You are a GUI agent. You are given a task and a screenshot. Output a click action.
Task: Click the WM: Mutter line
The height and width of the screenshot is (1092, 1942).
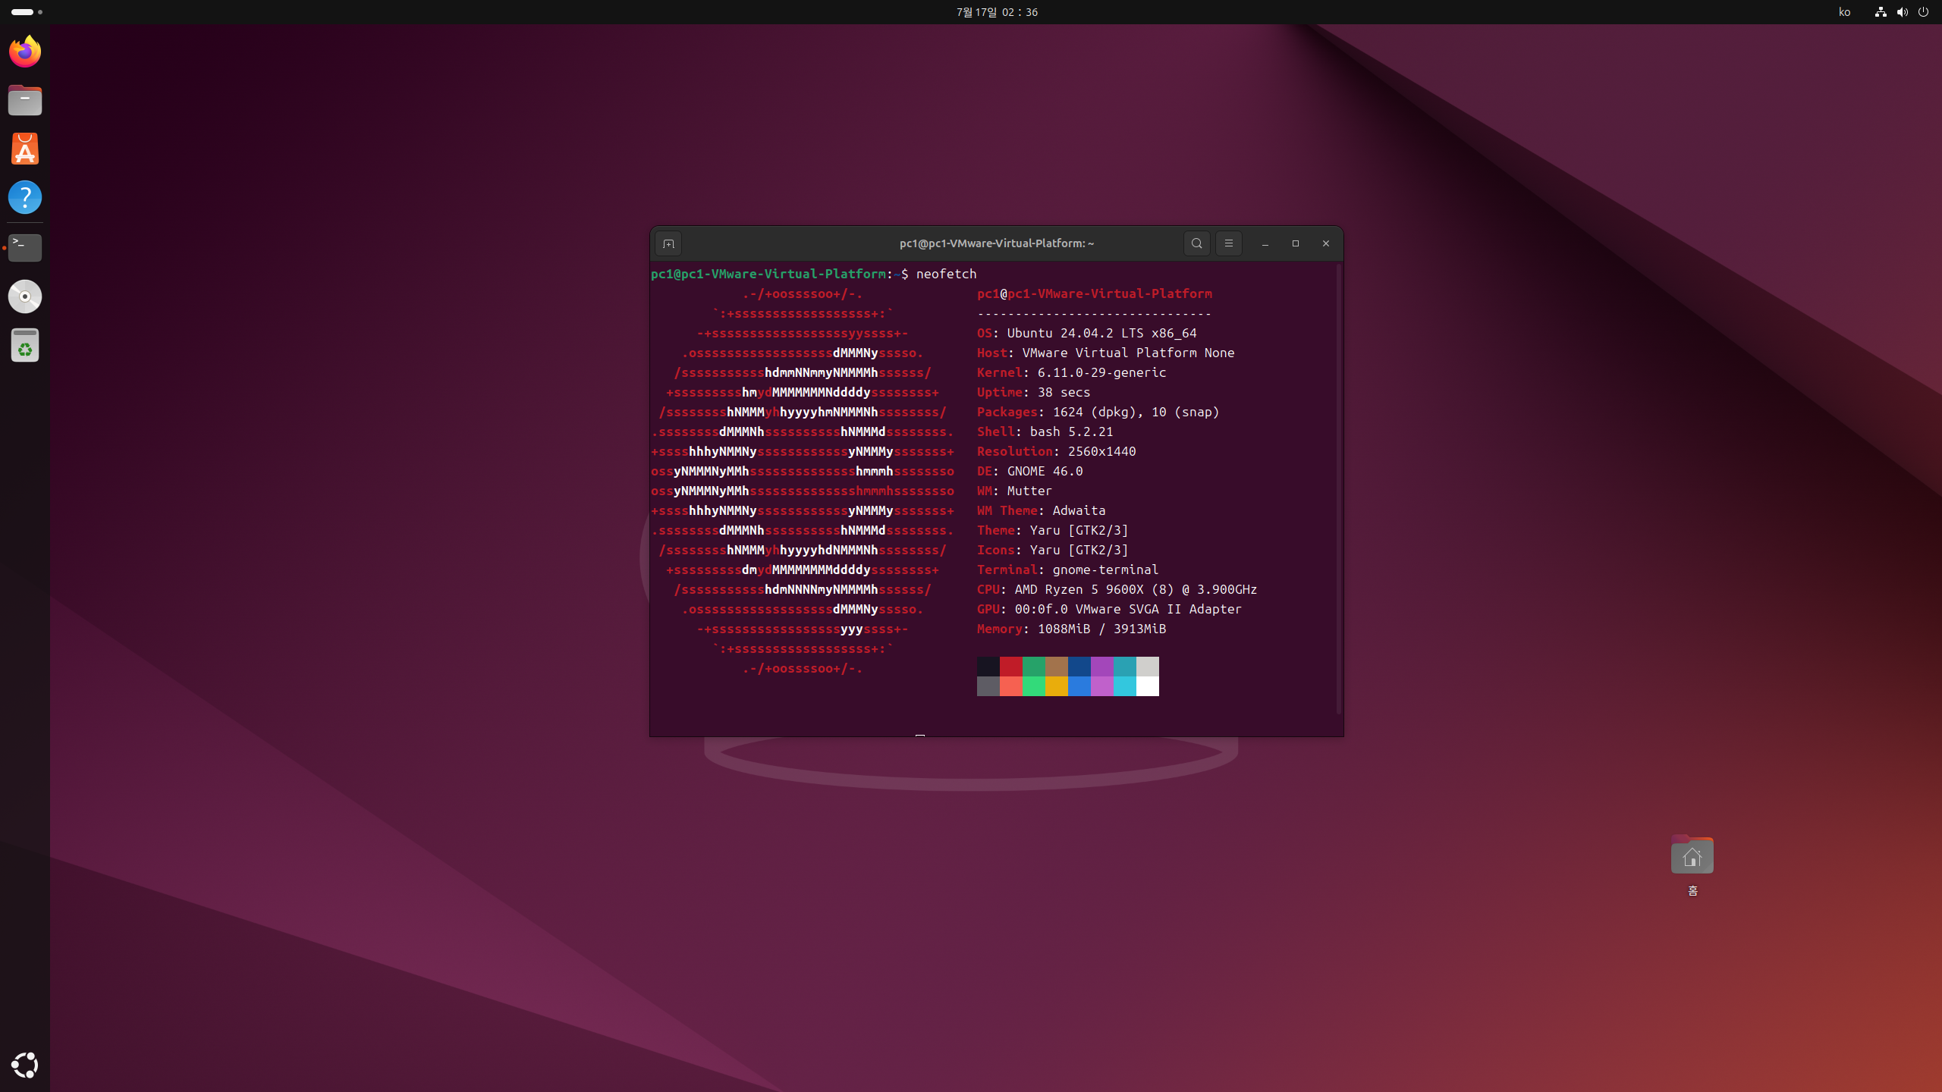[1015, 491]
